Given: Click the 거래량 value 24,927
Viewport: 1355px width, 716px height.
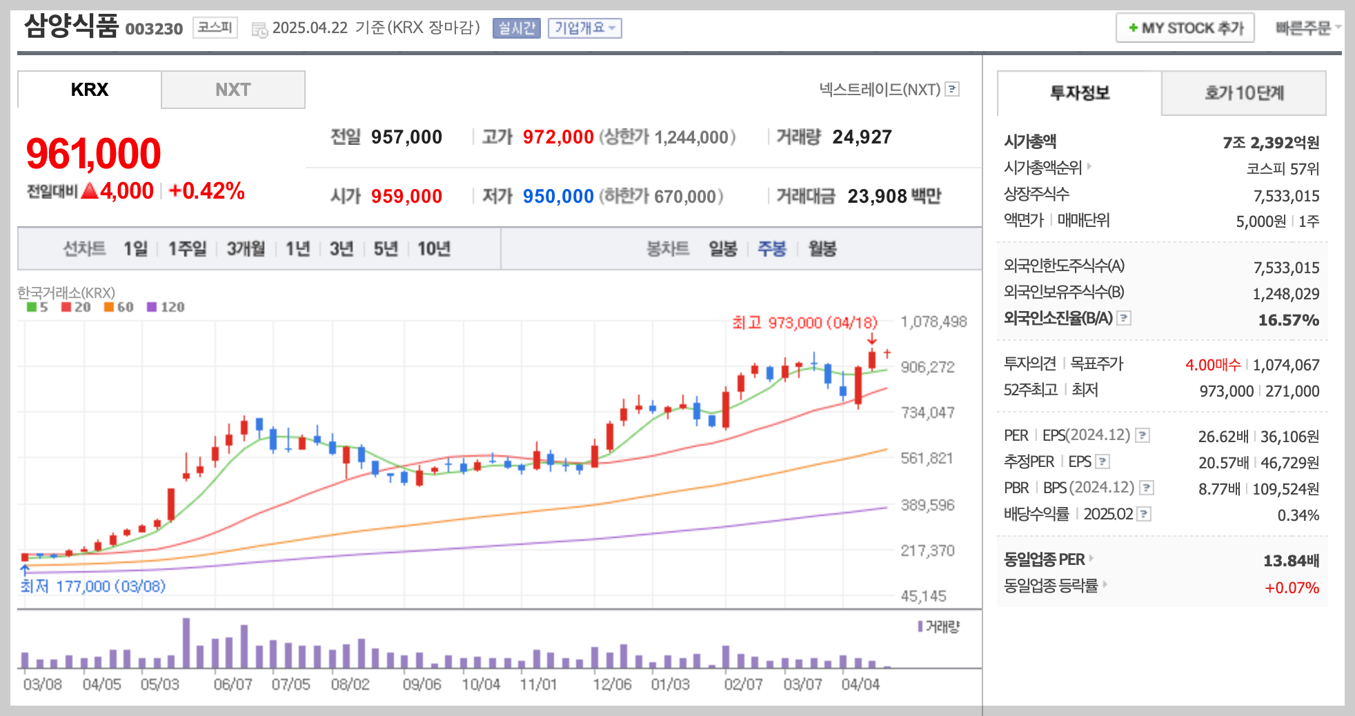Looking at the screenshot, I should [862, 137].
